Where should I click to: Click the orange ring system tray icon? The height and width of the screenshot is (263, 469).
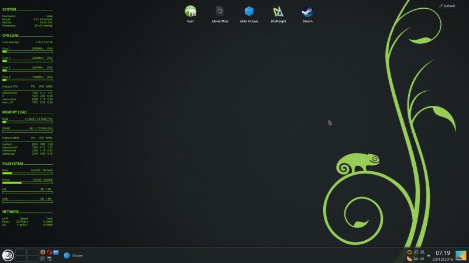click(409, 252)
